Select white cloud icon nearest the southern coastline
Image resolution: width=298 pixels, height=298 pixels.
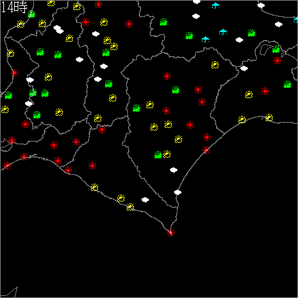(x=145, y=200)
